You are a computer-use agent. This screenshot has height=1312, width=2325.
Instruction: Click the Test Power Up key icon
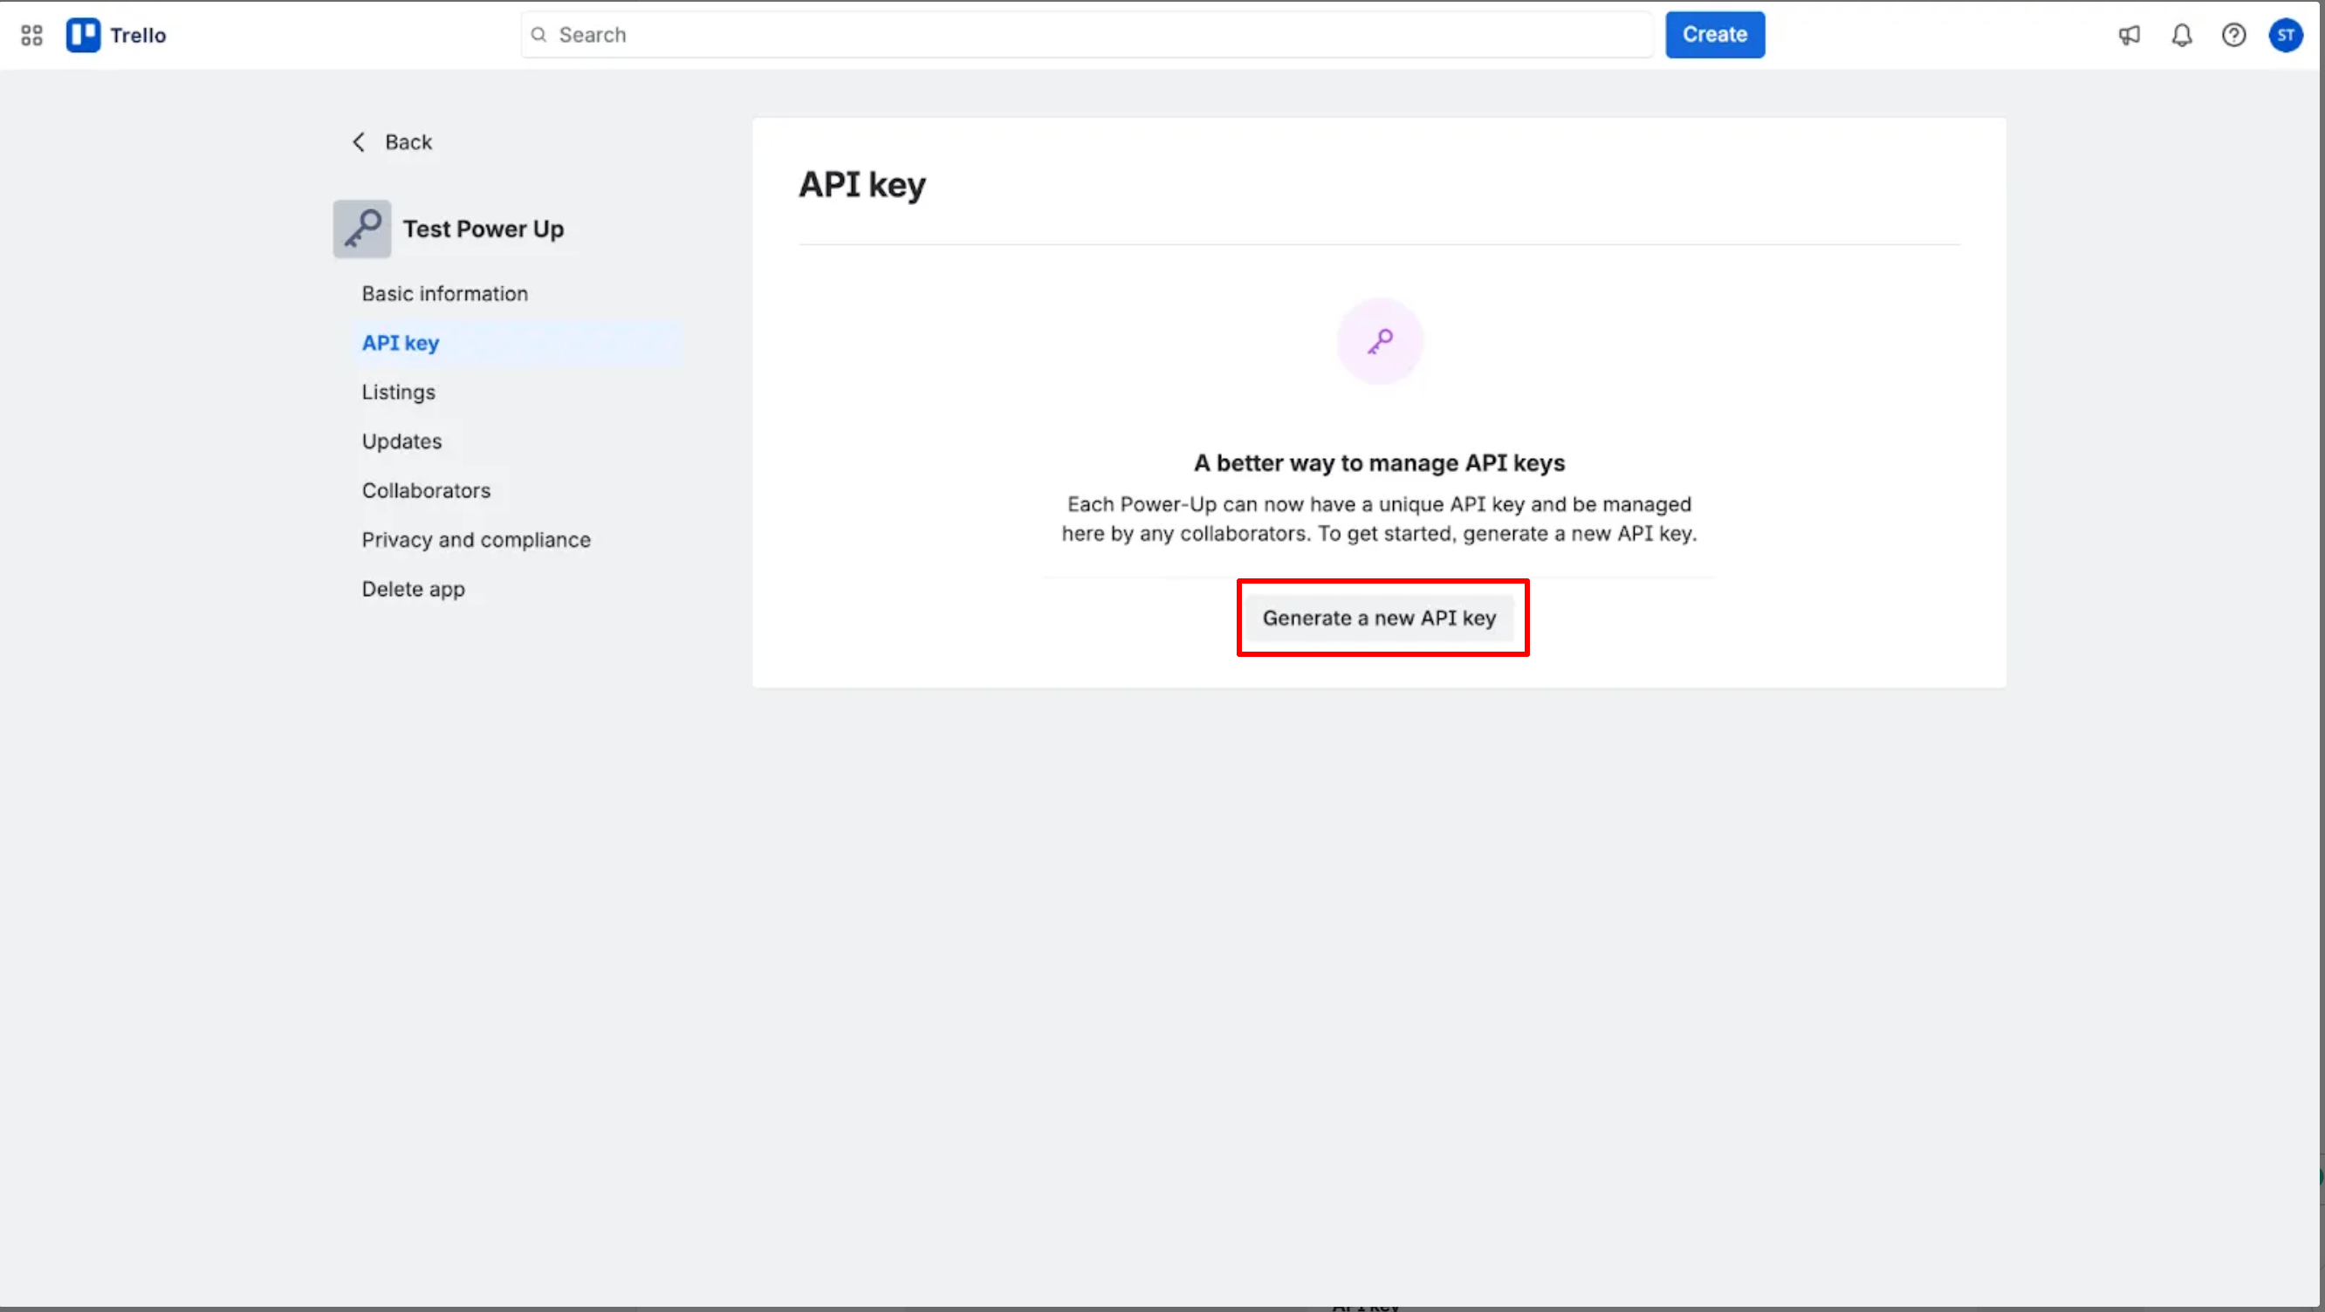362,229
